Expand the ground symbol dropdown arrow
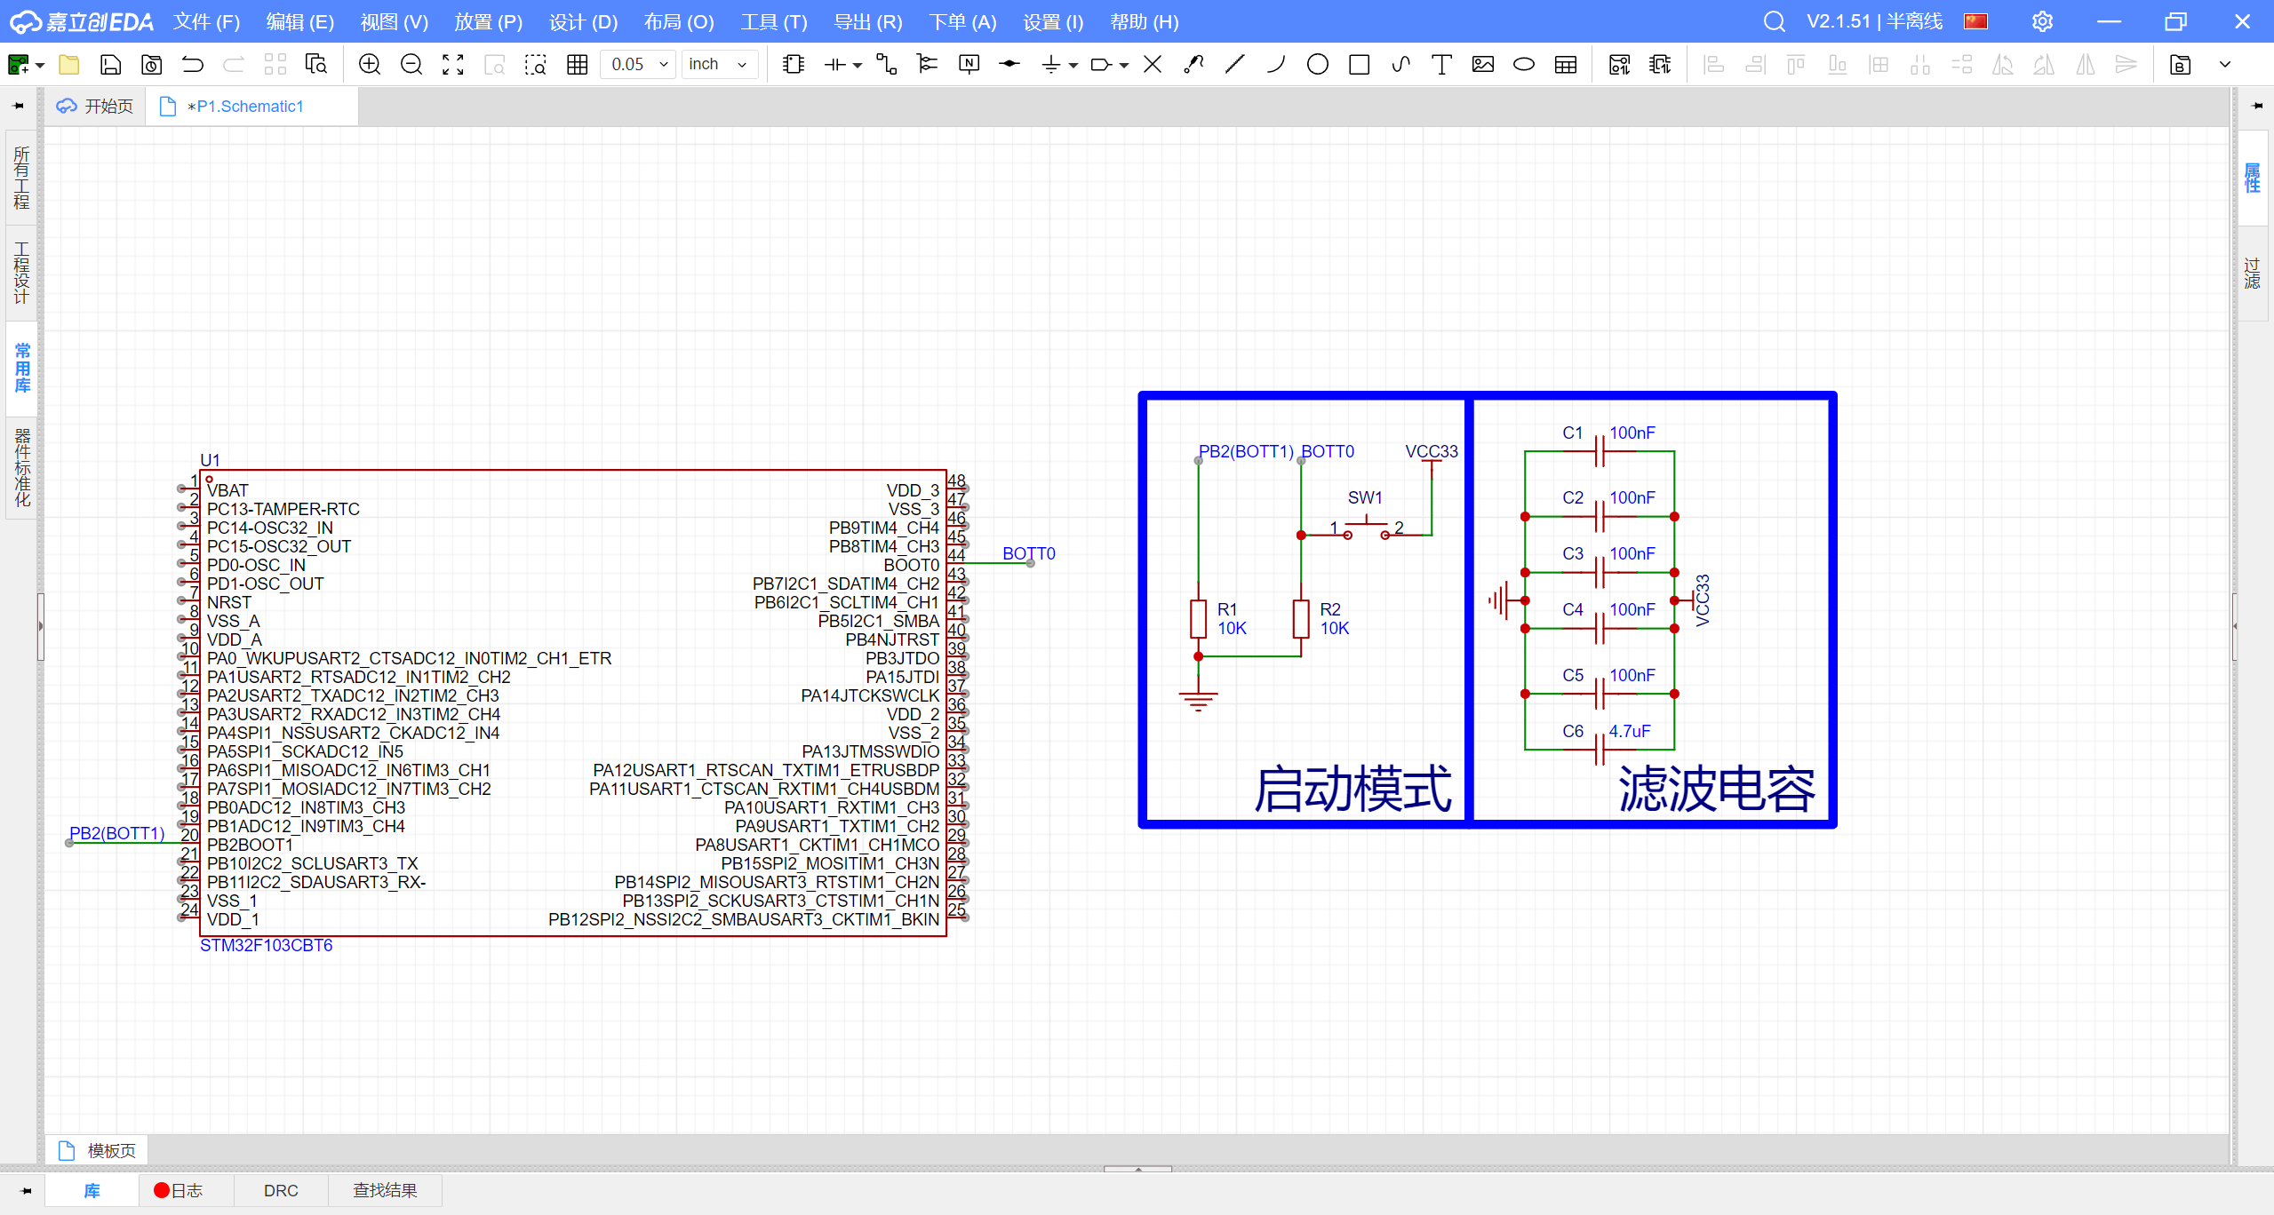The height and width of the screenshot is (1215, 2274). [1073, 65]
